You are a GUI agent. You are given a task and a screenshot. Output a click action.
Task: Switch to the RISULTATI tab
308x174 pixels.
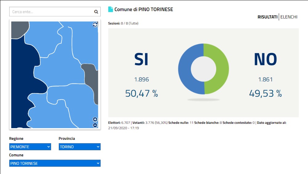tap(267, 17)
